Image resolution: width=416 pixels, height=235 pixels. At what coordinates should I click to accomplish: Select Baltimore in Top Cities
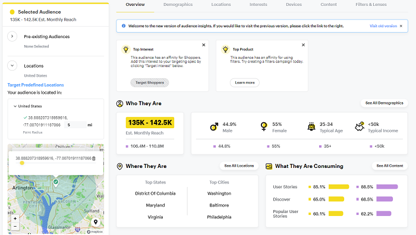click(x=219, y=205)
